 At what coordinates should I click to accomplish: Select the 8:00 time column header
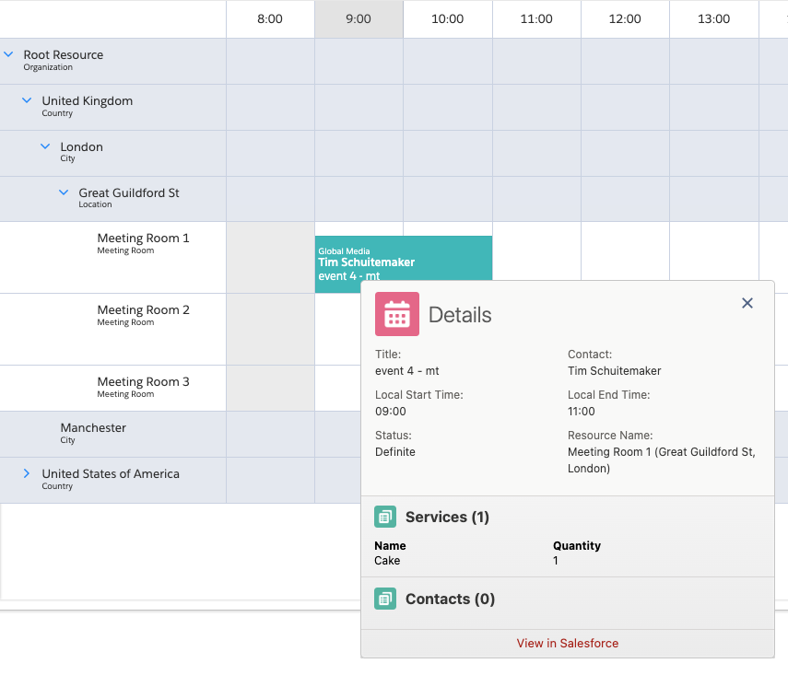pos(270,19)
